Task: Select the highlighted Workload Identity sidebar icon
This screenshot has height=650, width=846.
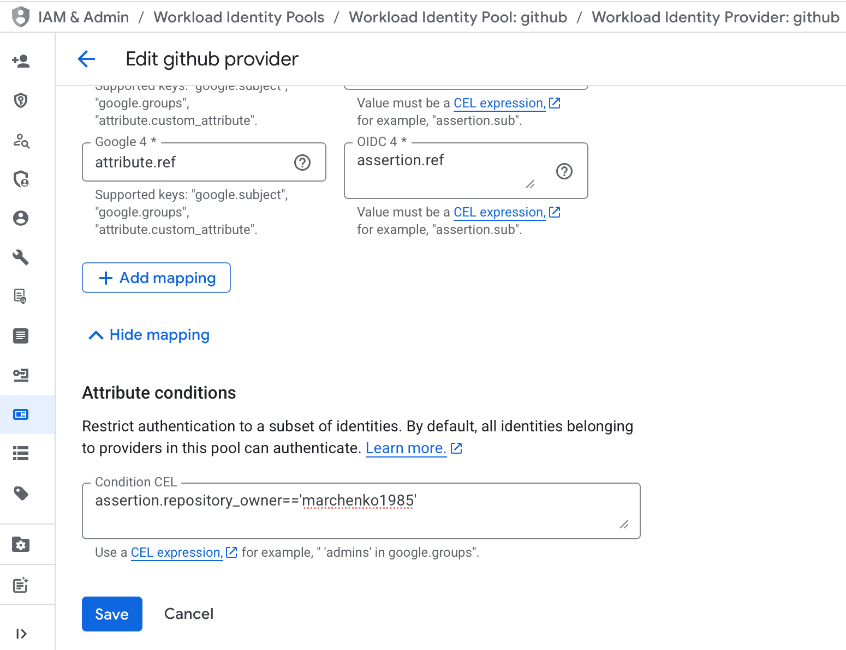Action: tap(21, 414)
